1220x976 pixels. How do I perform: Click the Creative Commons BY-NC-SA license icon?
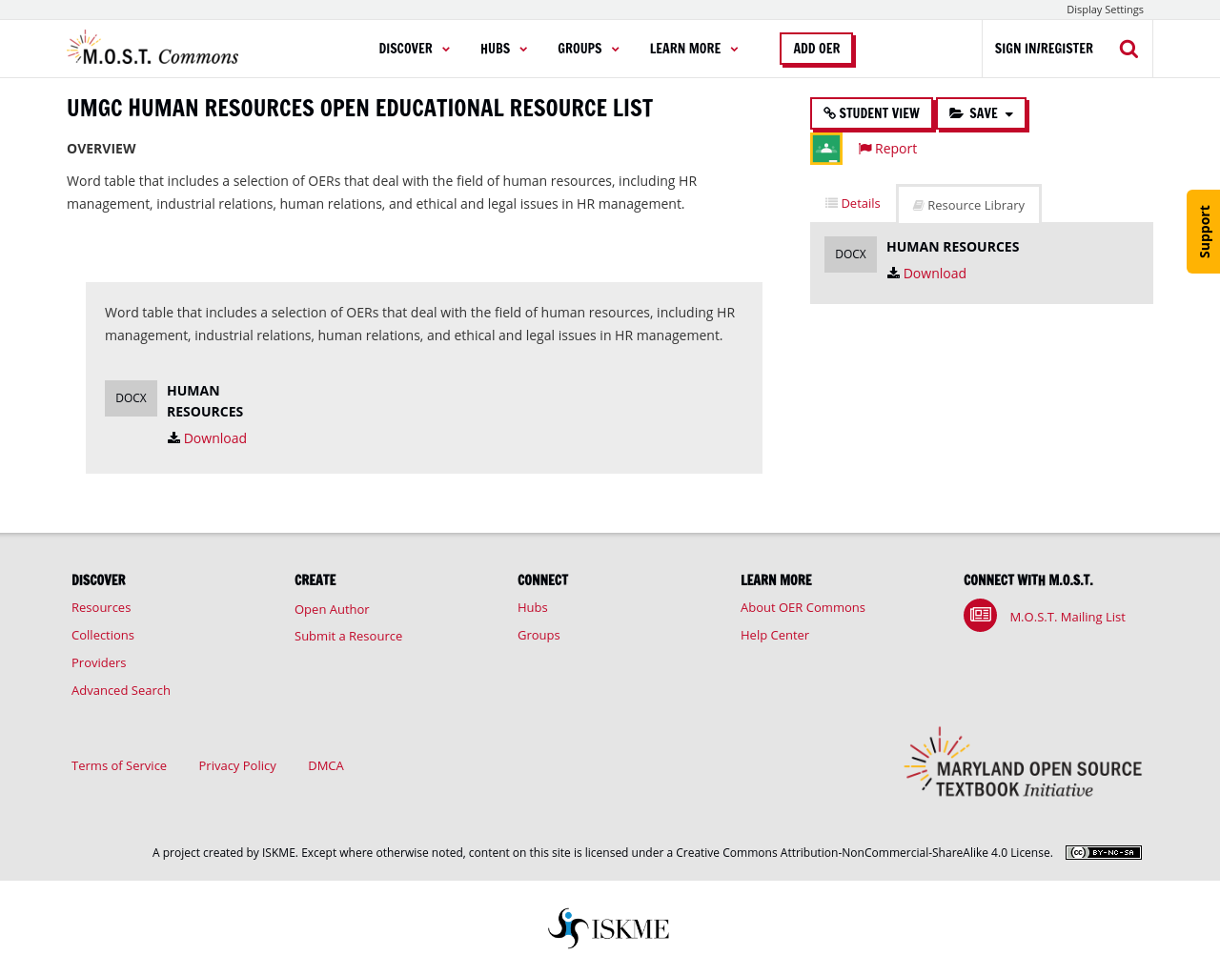click(x=1103, y=850)
